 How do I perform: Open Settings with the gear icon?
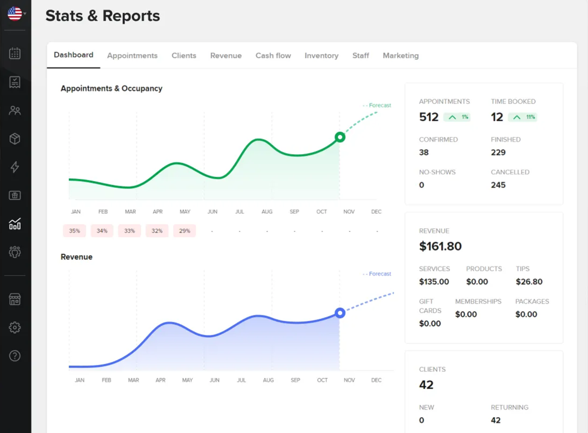click(15, 327)
